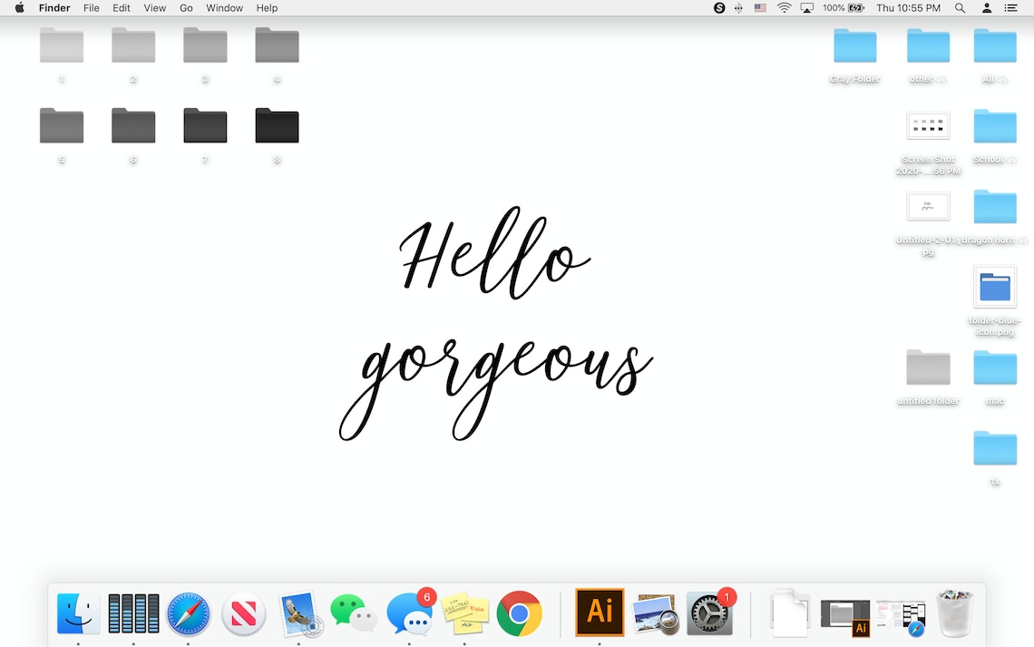Open Google Chrome in the Dock
This screenshot has width=1034, height=647.
[x=520, y=613]
